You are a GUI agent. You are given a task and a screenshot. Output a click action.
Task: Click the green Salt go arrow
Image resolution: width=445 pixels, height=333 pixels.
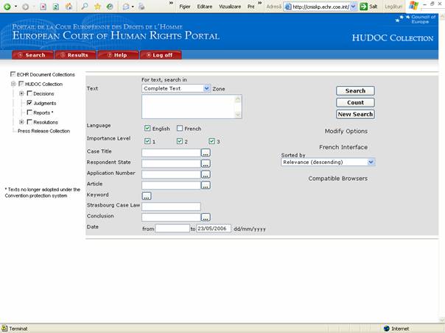click(x=363, y=7)
